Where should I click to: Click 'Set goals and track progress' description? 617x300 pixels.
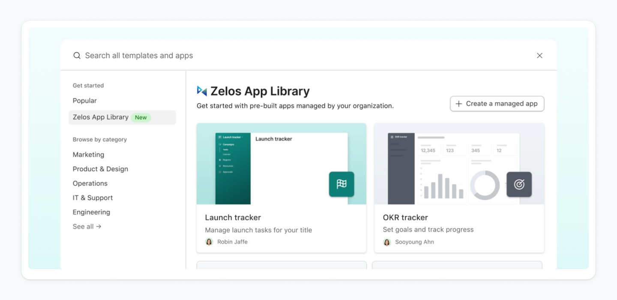coord(428,230)
